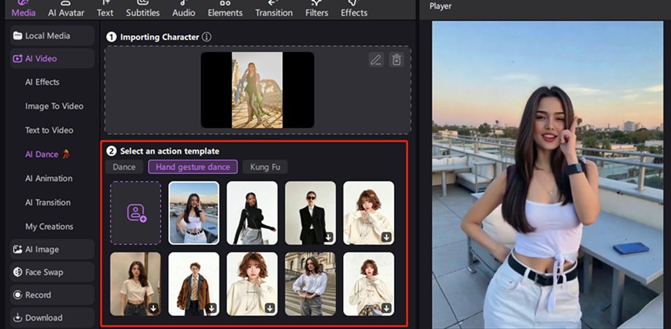Screen dimensions: 671x329
Task: Download first-row cream sweatshirt girl template
Action: [x=387, y=237]
